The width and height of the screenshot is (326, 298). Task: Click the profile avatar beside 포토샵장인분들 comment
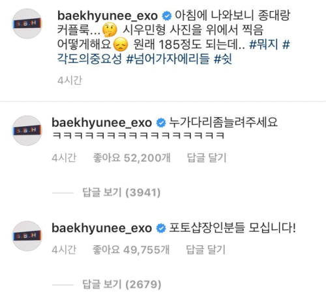(x=27, y=236)
